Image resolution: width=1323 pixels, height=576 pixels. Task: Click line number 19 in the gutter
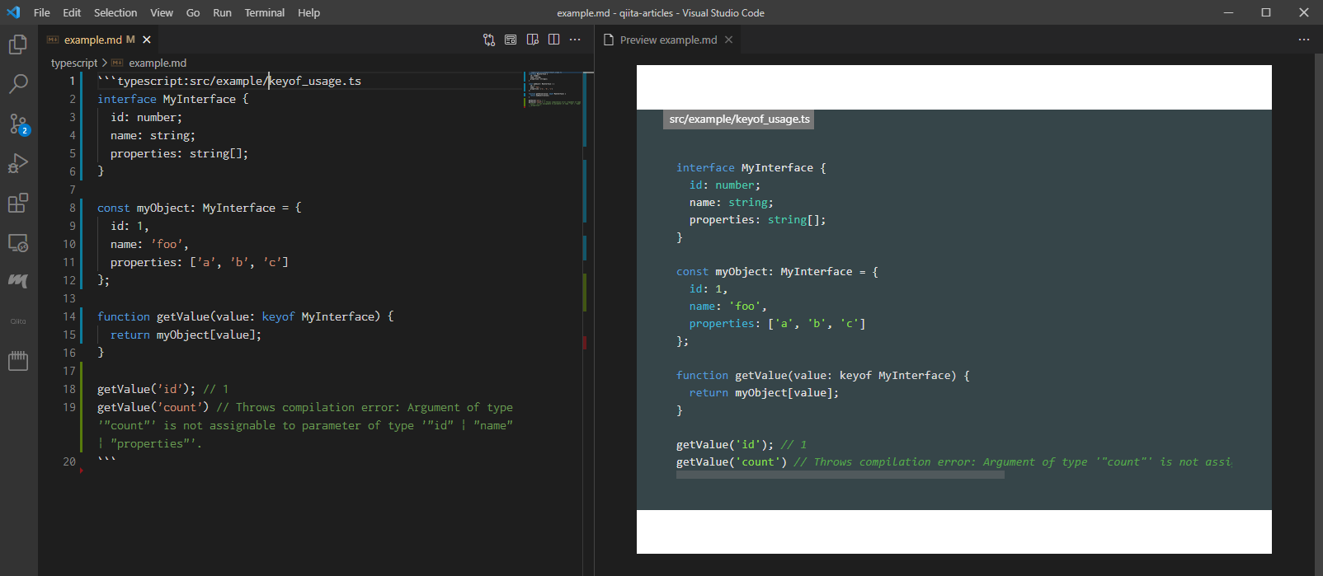tap(69, 407)
